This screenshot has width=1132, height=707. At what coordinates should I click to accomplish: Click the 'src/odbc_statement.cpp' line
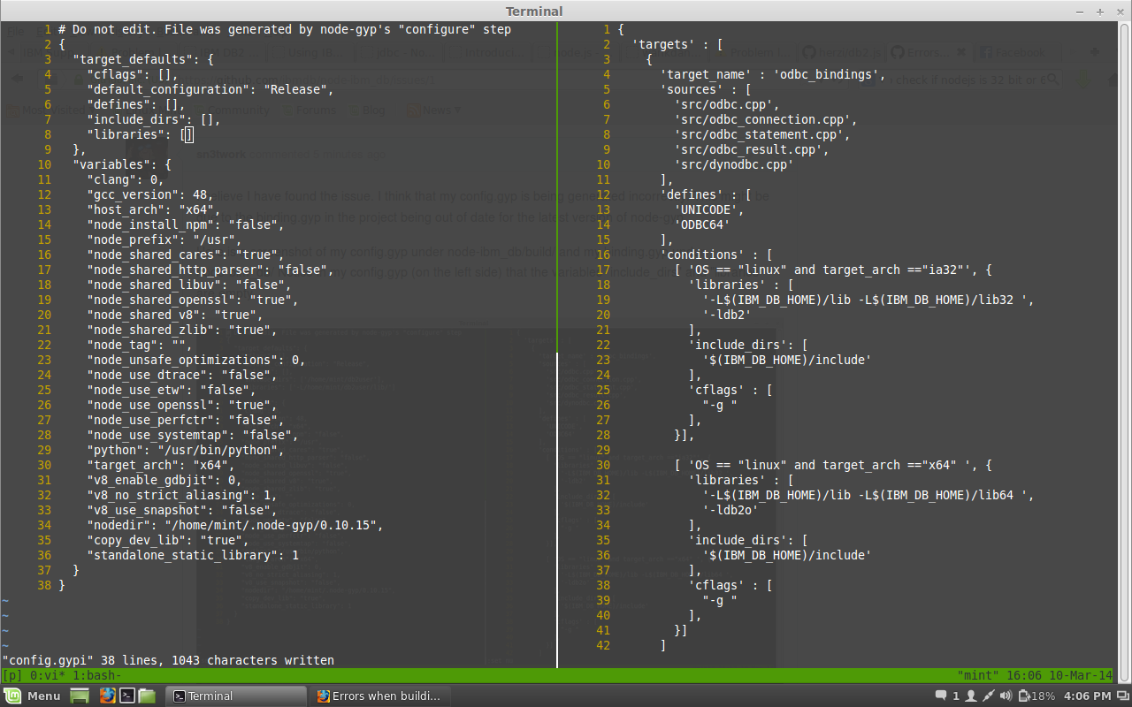(x=762, y=134)
